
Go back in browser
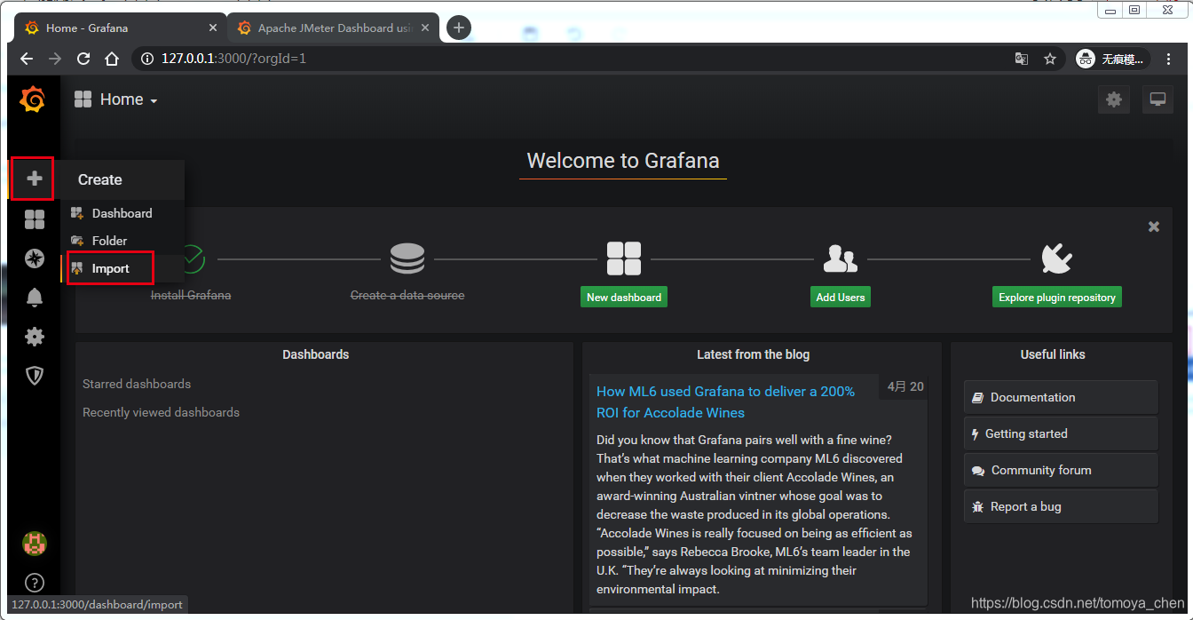27,59
